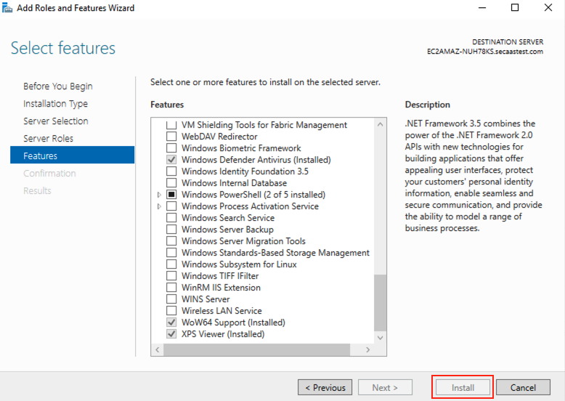Click the Results step in sidebar

click(x=37, y=190)
